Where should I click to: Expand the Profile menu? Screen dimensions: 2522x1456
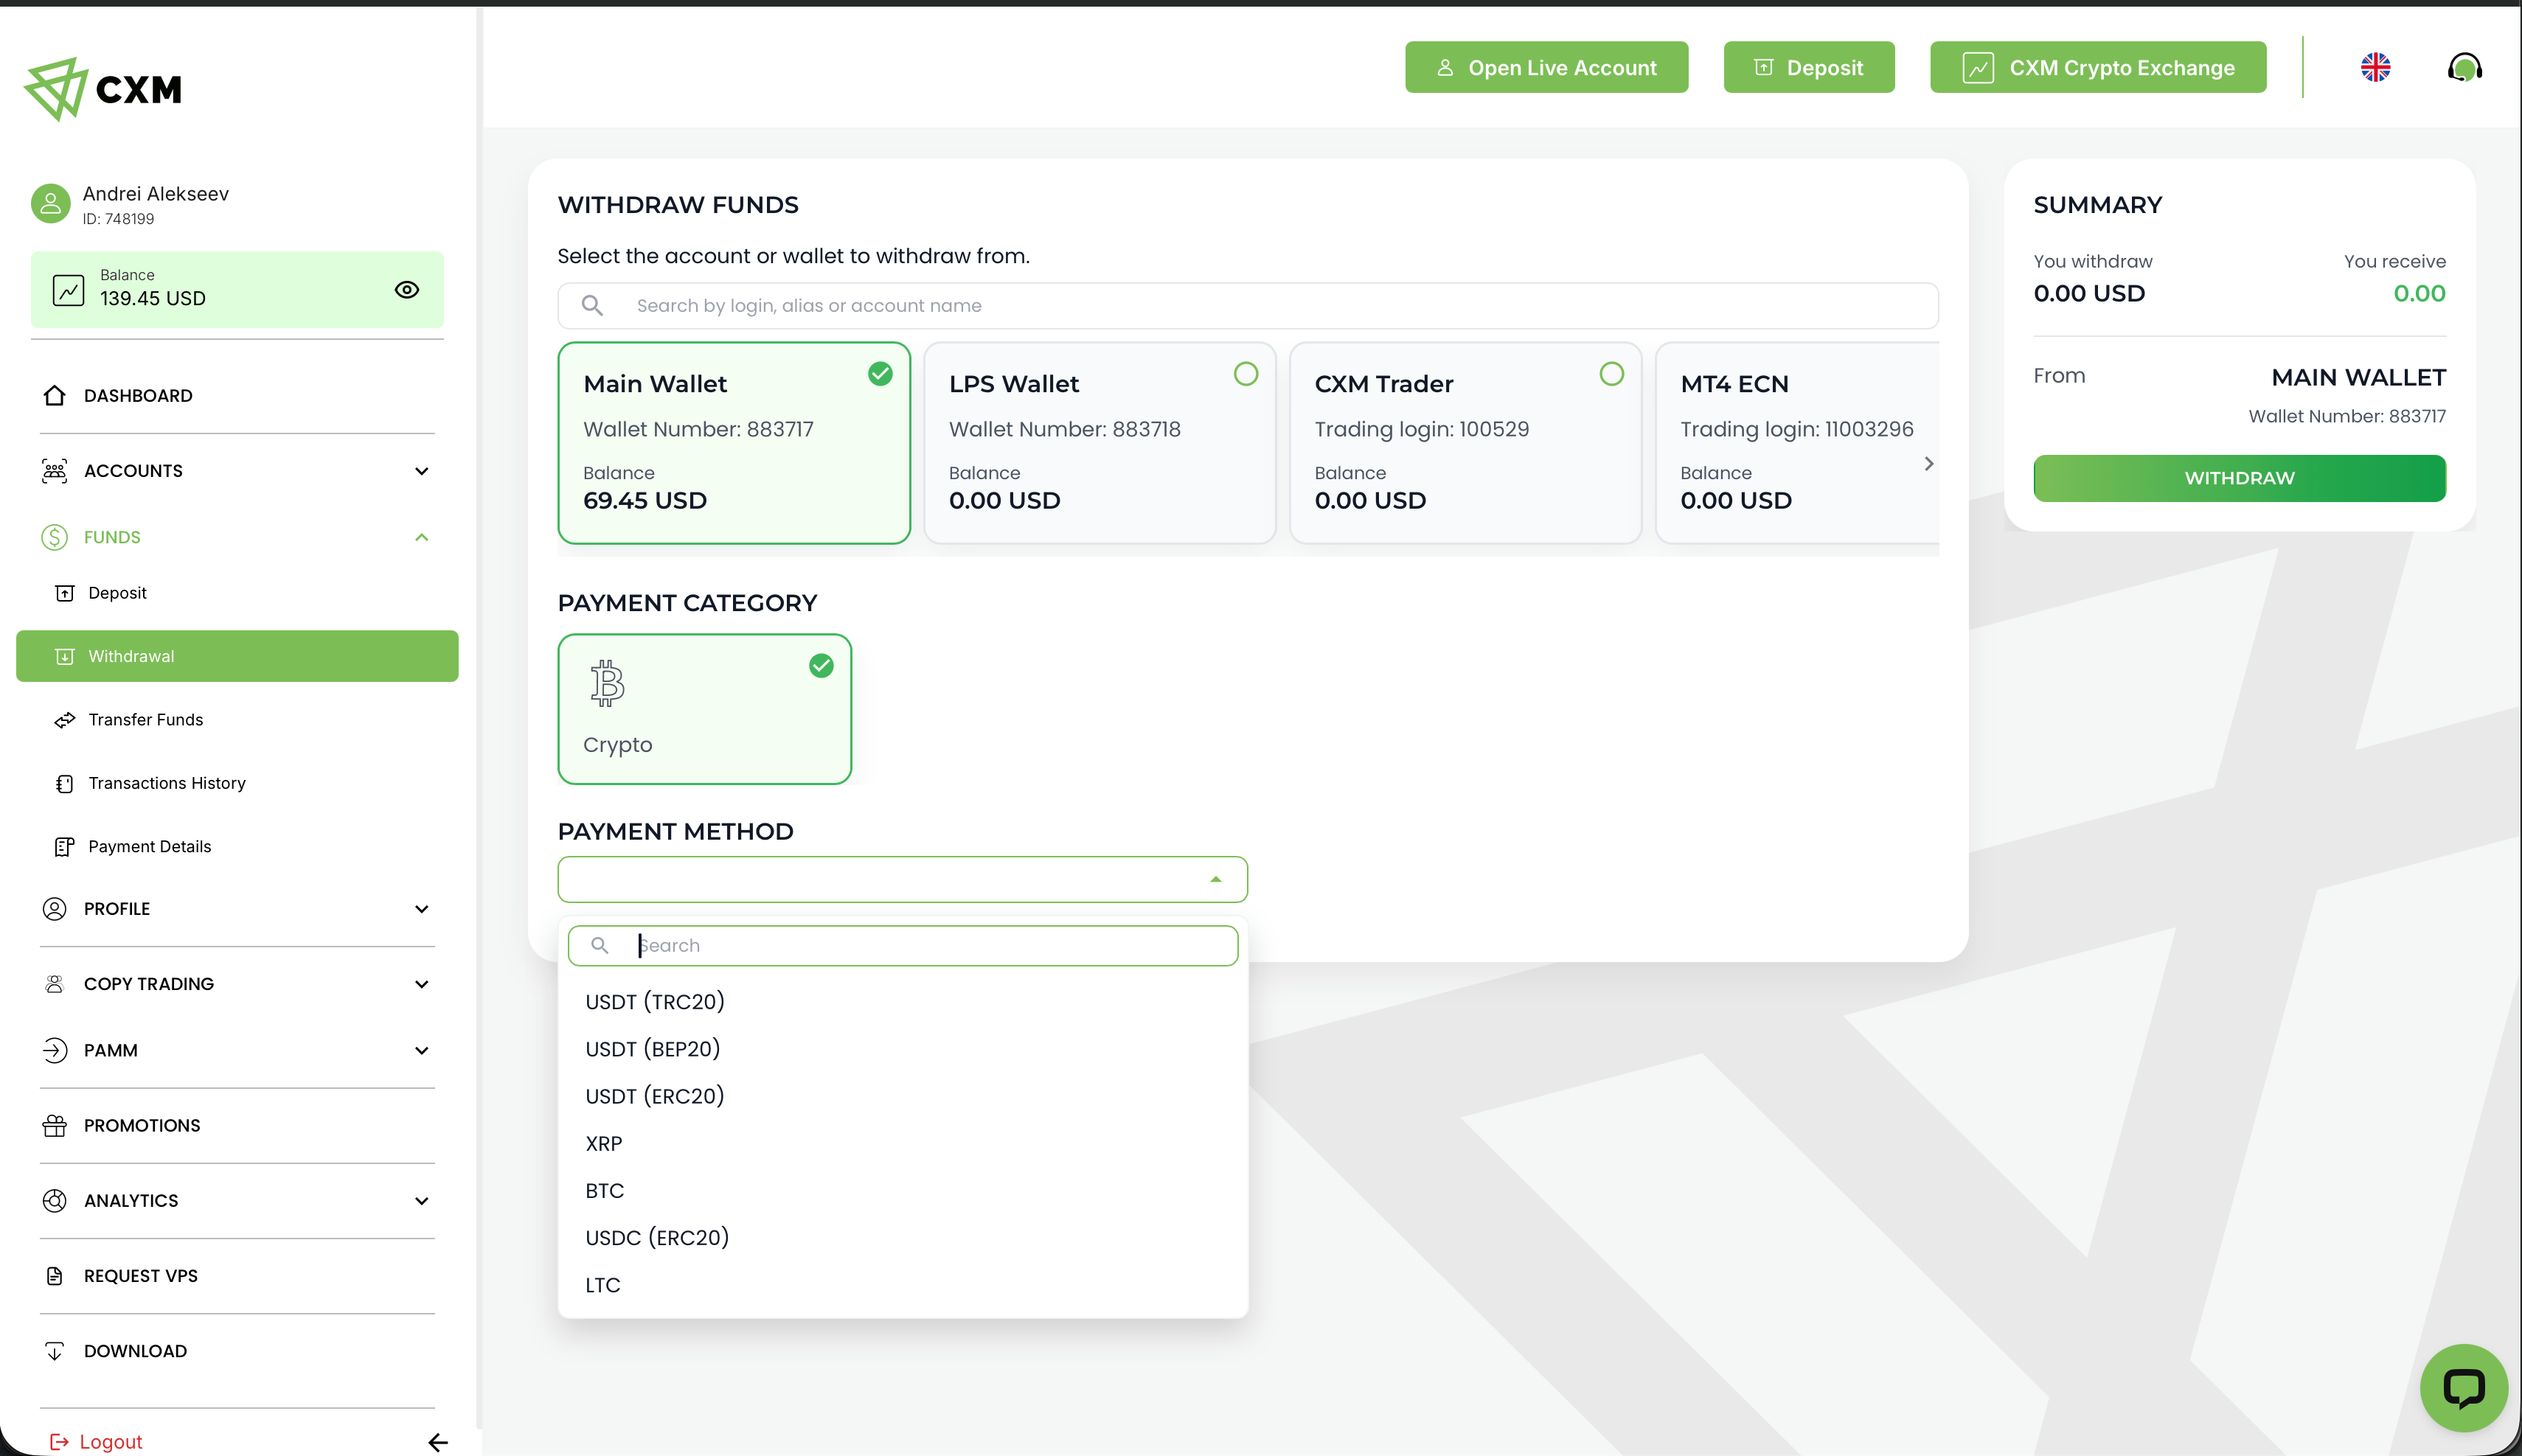237,909
